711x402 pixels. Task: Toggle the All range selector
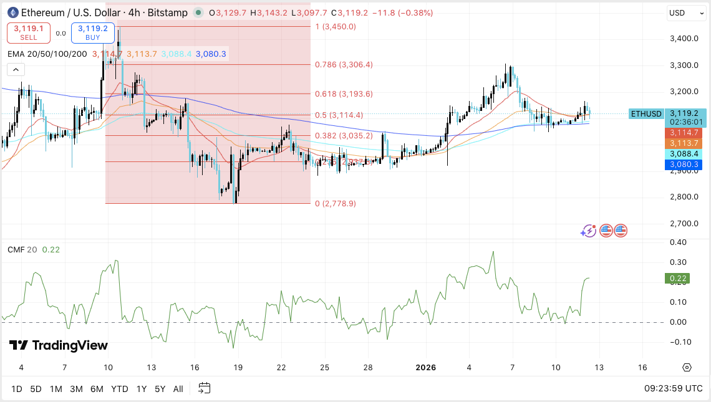pos(178,388)
